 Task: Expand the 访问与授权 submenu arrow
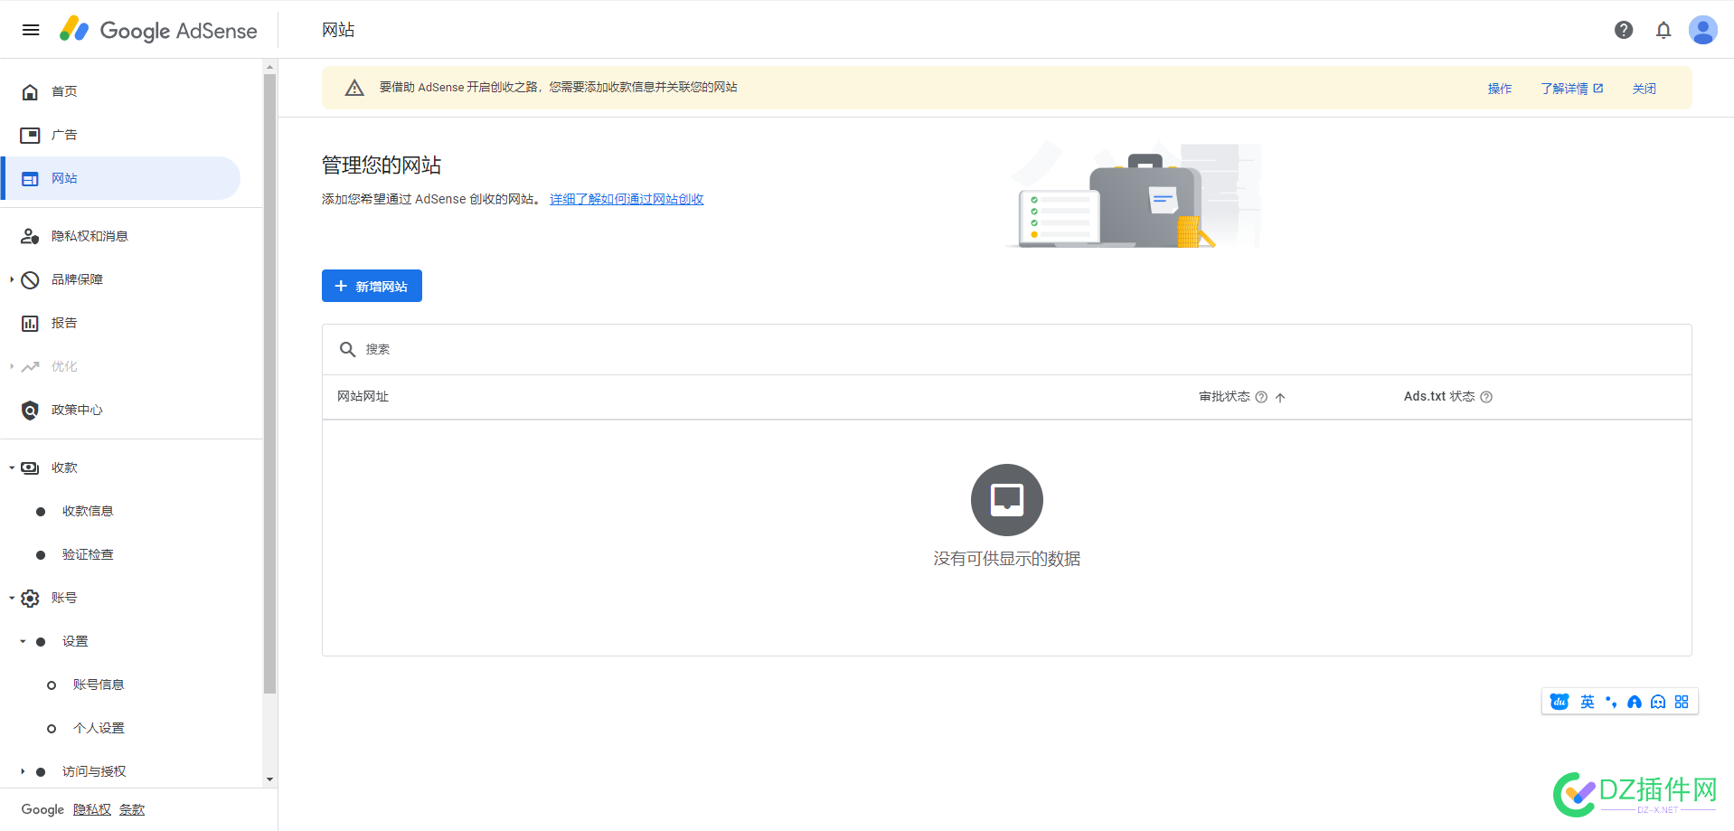(23, 771)
